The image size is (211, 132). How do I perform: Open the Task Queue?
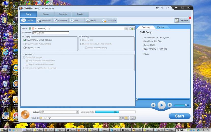[x=182, y=20]
